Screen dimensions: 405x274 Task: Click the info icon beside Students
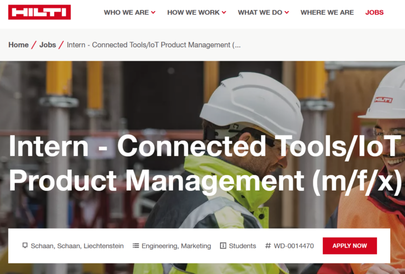[x=223, y=246]
